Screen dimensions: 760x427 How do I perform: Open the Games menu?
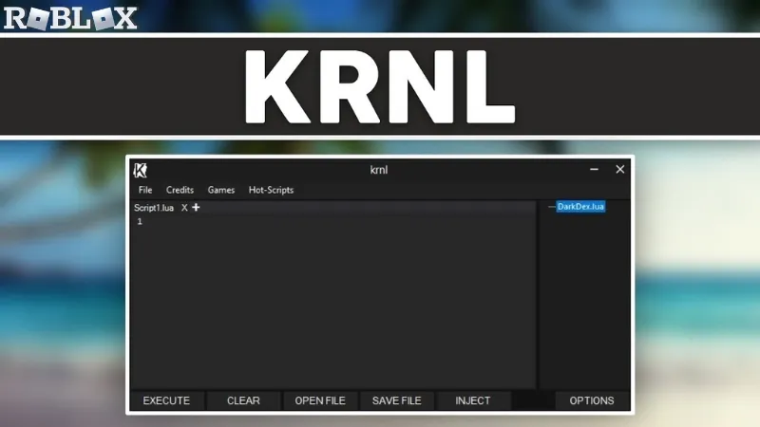(x=221, y=190)
